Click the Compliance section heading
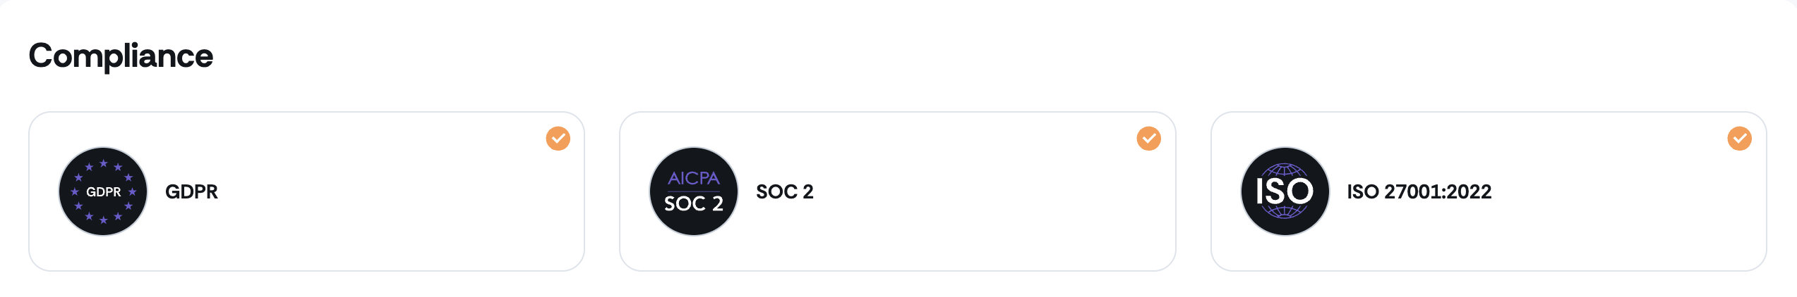 pyautogui.click(x=121, y=56)
